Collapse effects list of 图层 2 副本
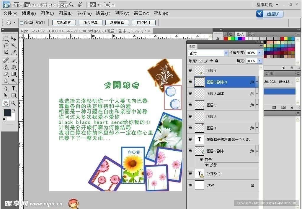Screen dimensions: 302x209 257,151
